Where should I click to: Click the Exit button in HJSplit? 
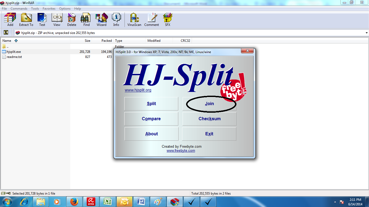click(209, 134)
